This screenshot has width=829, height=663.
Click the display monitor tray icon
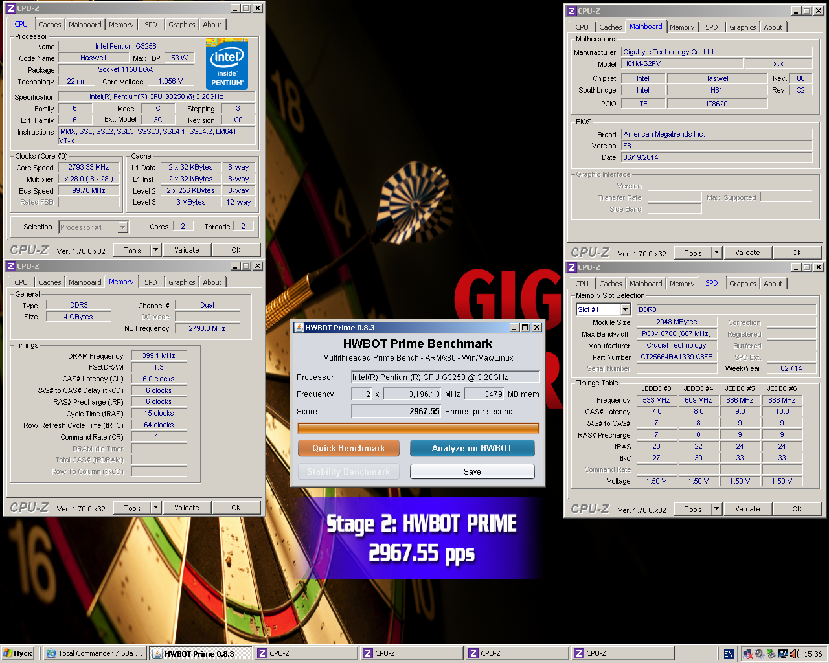(x=783, y=654)
